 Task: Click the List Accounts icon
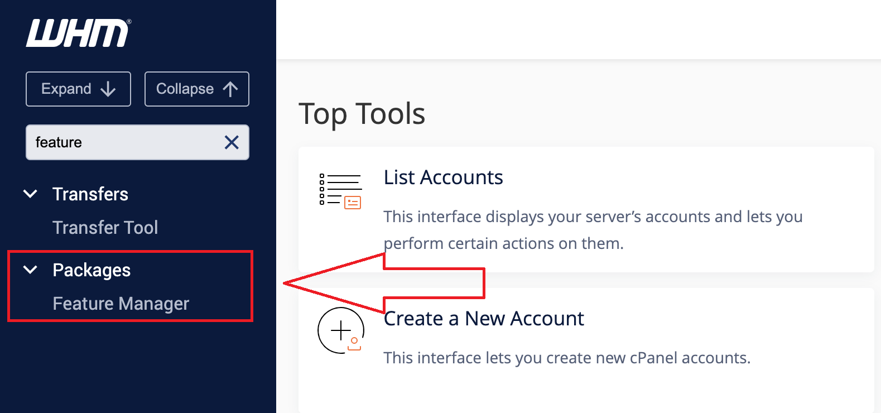tap(340, 191)
